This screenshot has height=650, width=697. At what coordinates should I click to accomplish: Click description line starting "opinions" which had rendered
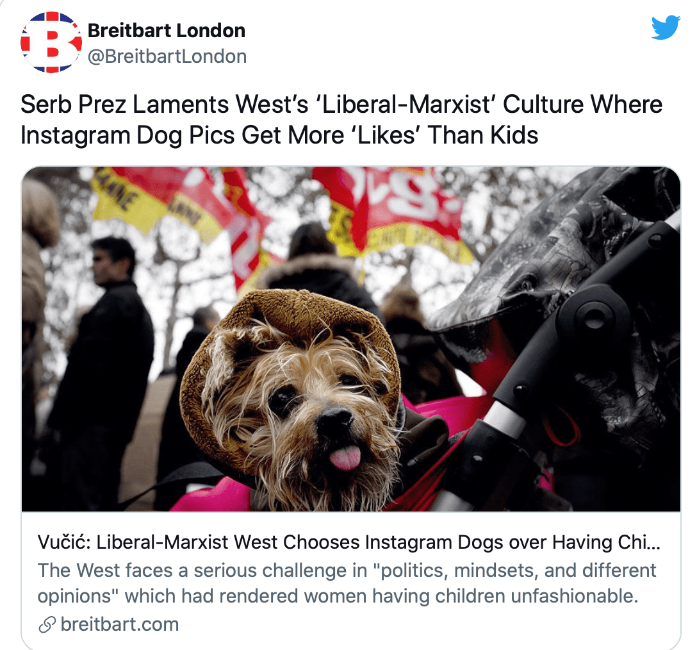(x=338, y=596)
